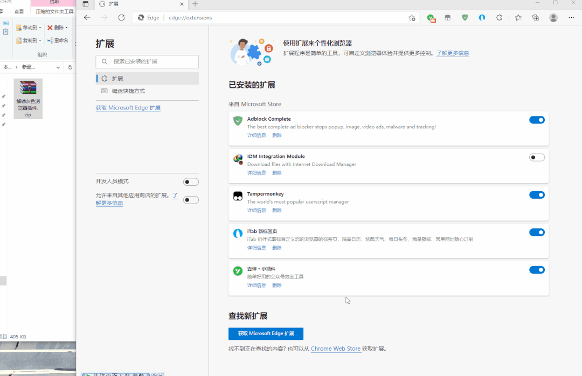
Task: Open 详细信息 for iTab 新标签页
Action: click(x=257, y=248)
